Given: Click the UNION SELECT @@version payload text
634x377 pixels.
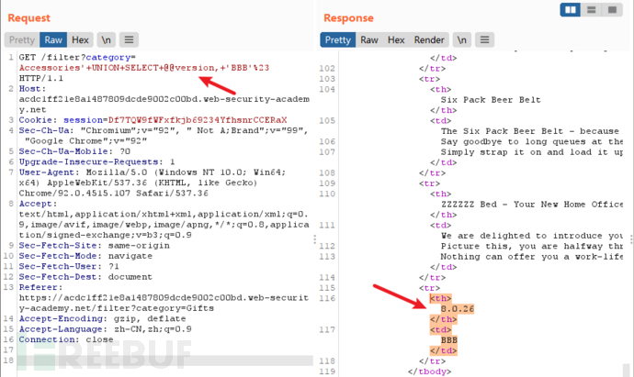Looking at the screenshot, I should click(144, 68).
